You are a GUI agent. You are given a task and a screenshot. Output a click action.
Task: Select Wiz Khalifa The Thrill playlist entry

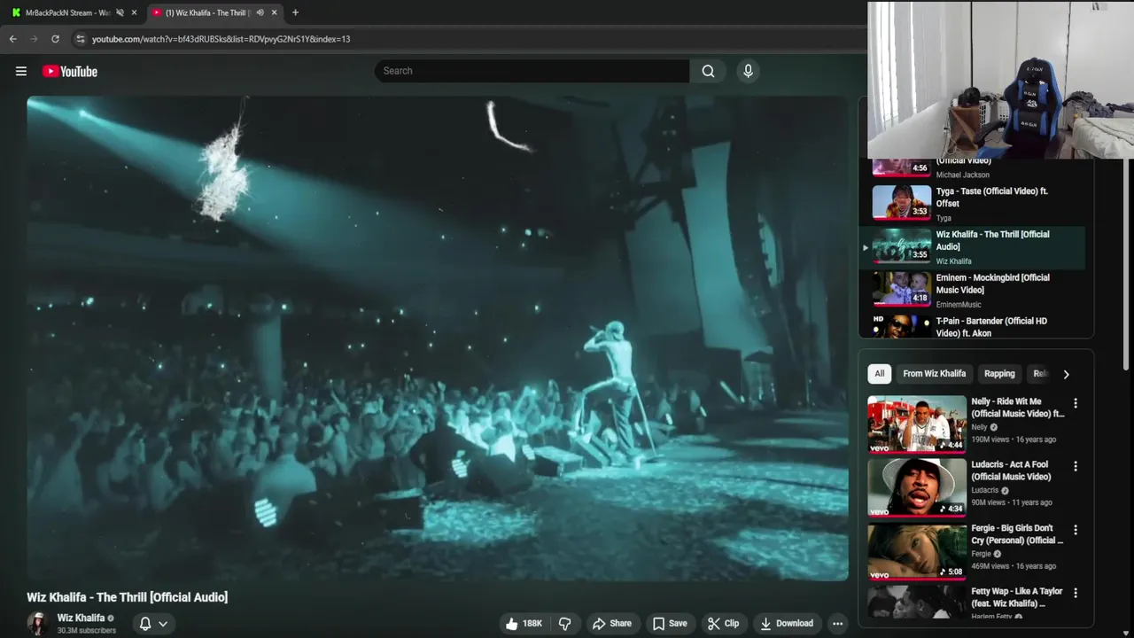pos(972,247)
